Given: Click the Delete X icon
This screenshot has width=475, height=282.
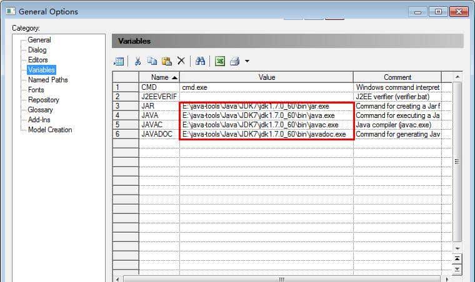Looking at the screenshot, I should 181,61.
